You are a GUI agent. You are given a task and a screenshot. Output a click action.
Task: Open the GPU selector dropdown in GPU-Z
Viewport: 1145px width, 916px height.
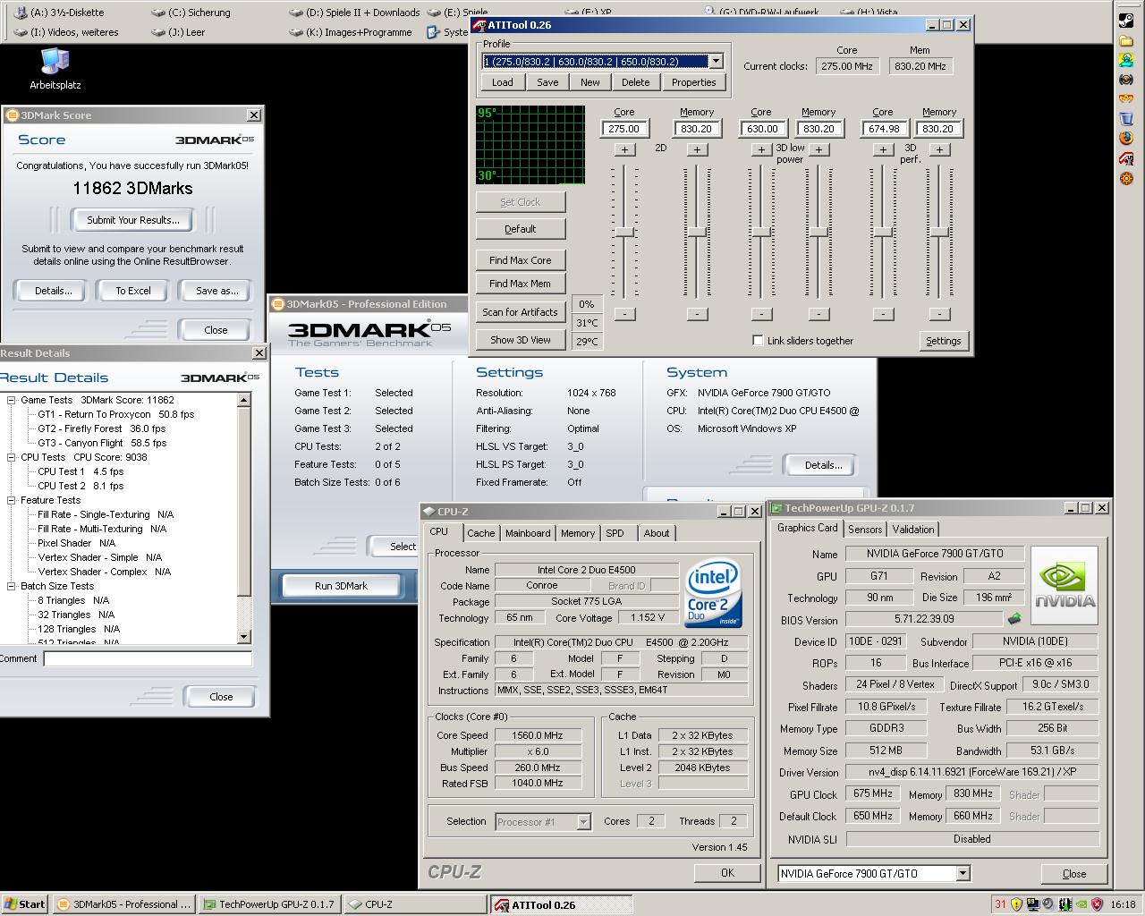coord(963,873)
